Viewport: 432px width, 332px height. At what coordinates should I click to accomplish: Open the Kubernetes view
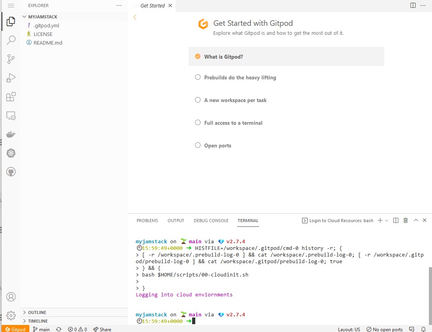tap(11, 153)
